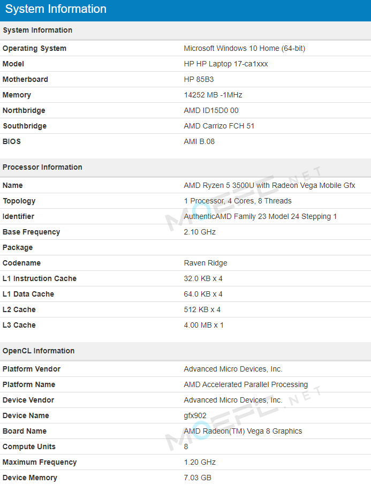Click the L2 Cache label
371x492 pixels.
pos(19,309)
